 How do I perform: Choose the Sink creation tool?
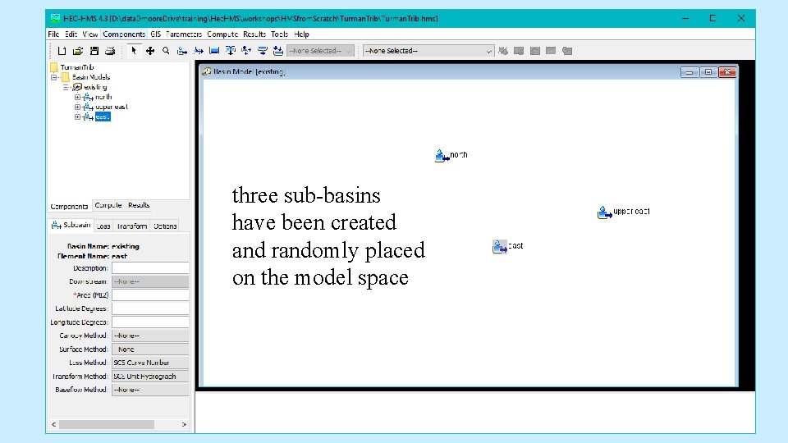tap(278, 51)
